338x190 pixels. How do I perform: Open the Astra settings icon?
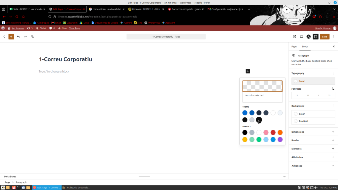pyautogui.click(x=309, y=37)
